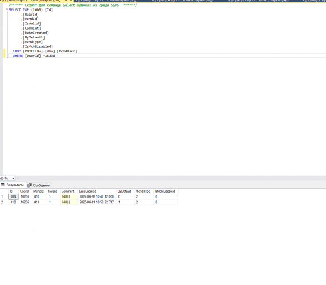
Task: Click the NULL Comment cell in row 2
Action: point(69,202)
